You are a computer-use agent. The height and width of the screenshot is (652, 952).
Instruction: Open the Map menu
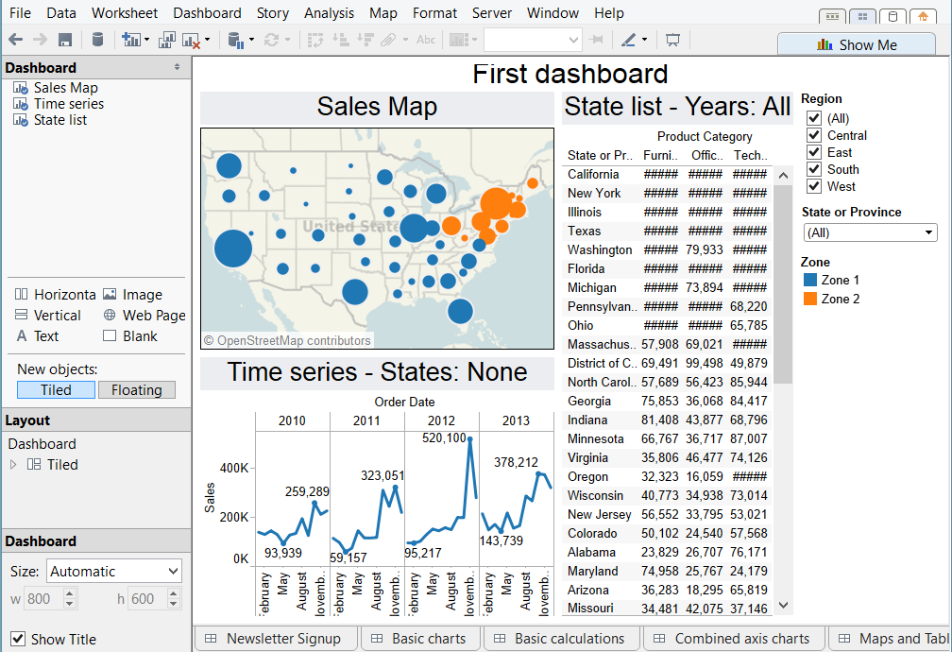(383, 13)
